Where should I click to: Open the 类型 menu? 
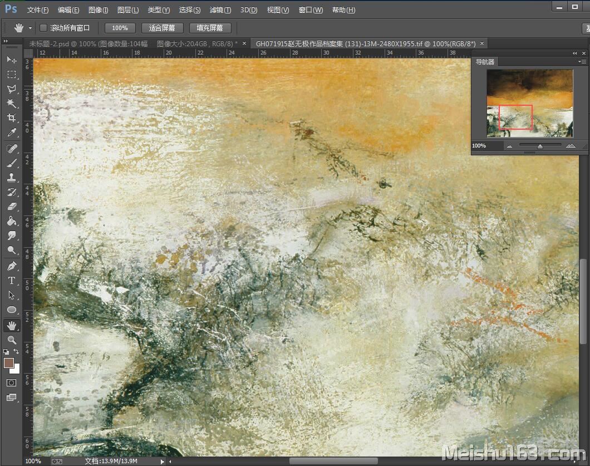[x=159, y=10]
